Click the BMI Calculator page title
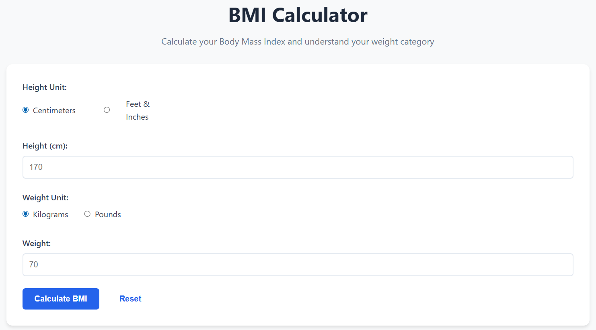Screen dimensions: 596x330 point(298,15)
